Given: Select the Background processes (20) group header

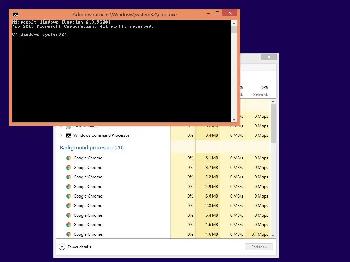Looking at the screenshot, I should coord(92,148).
